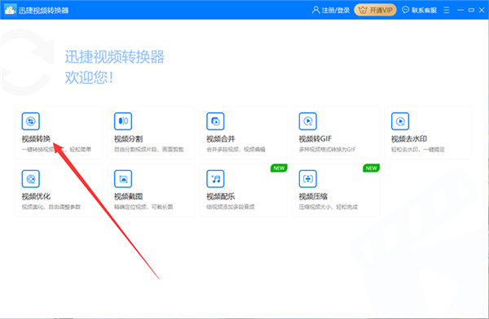Close the application window
489x319 pixels.
point(482,10)
